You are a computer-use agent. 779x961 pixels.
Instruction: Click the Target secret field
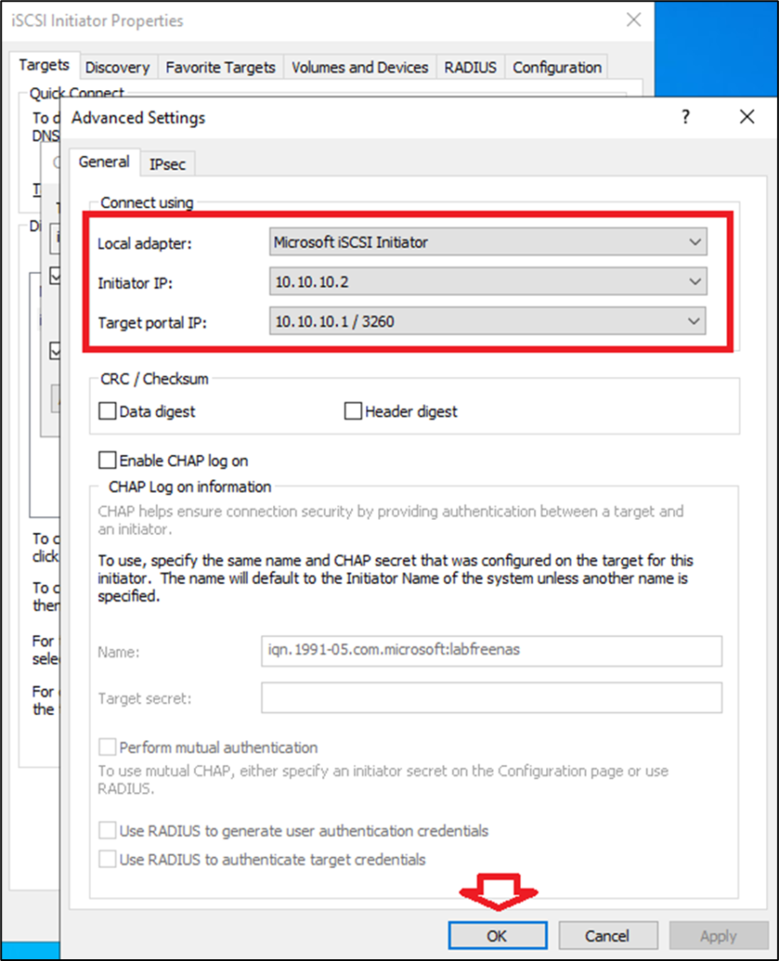click(491, 697)
